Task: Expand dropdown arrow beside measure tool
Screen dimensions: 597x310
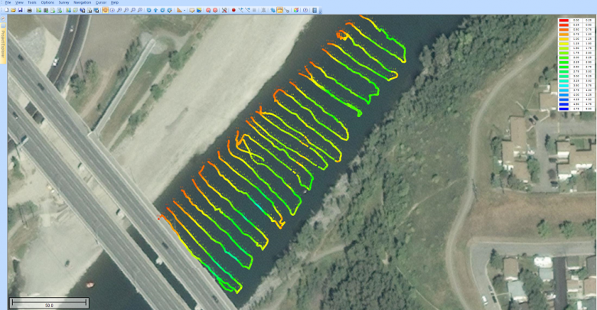Action: point(185,10)
